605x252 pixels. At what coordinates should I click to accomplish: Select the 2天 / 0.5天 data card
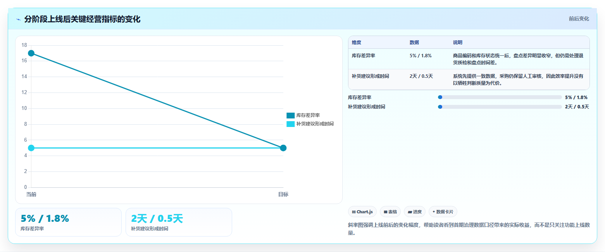point(179,222)
